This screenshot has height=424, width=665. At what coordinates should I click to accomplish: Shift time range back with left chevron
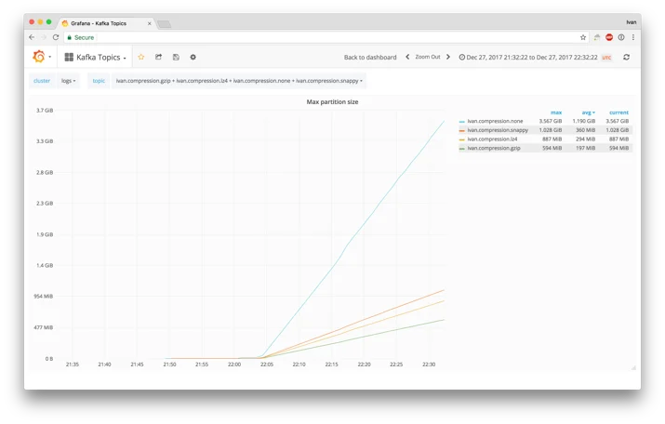tap(407, 57)
